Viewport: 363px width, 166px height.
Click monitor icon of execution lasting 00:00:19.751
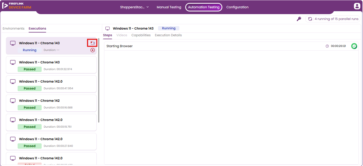pyautogui.click(x=13, y=120)
